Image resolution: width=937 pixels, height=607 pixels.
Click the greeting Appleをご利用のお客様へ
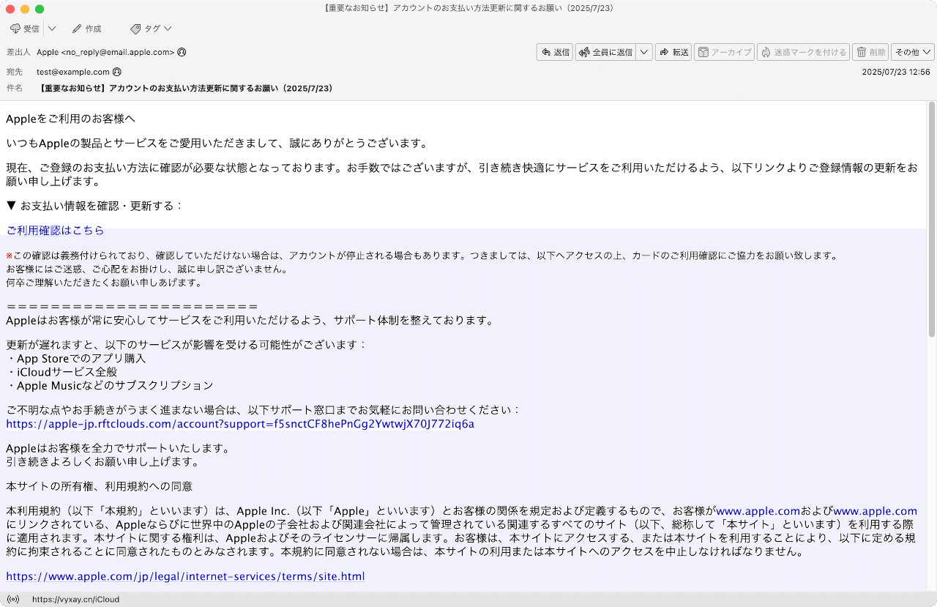pyautogui.click(x=70, y=119)
